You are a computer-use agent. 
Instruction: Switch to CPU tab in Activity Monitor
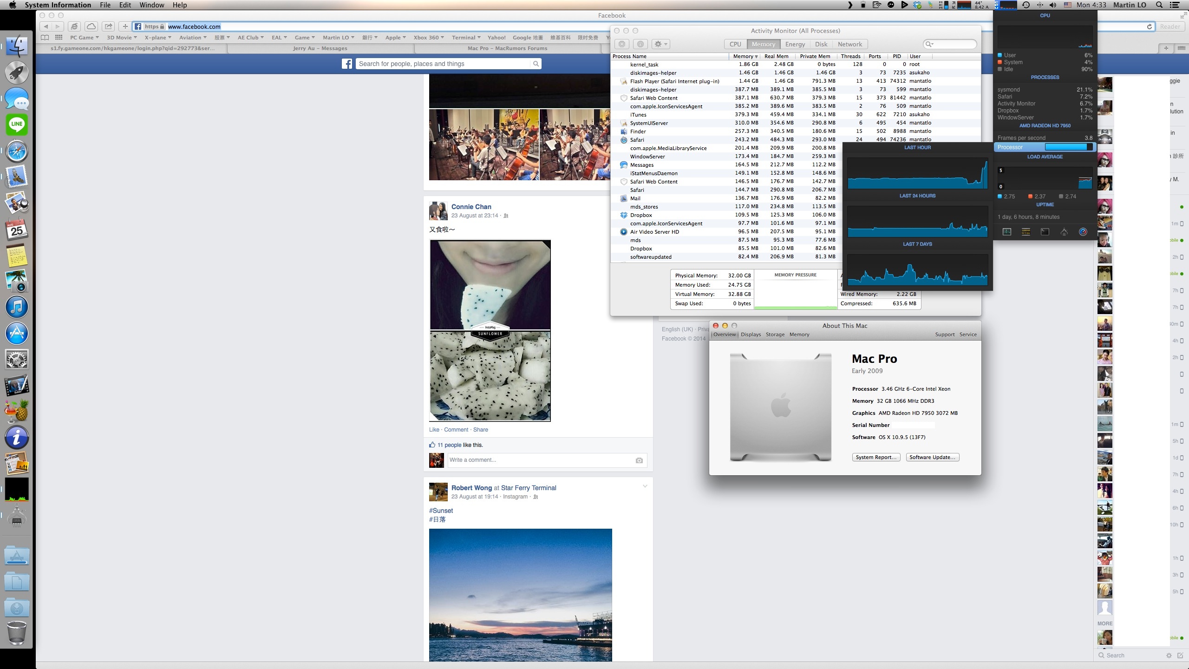pyautogui.click(x=735, y=44)
